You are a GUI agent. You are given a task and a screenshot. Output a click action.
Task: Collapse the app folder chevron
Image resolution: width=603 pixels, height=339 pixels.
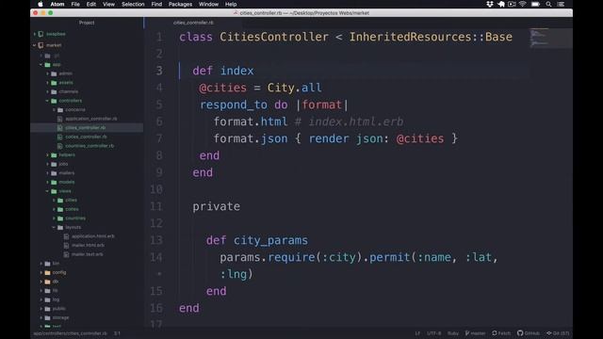(x=41, y=65)
